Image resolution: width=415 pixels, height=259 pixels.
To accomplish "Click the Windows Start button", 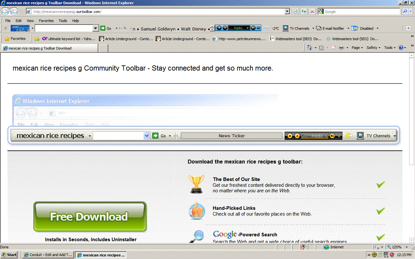I will 9,255.
